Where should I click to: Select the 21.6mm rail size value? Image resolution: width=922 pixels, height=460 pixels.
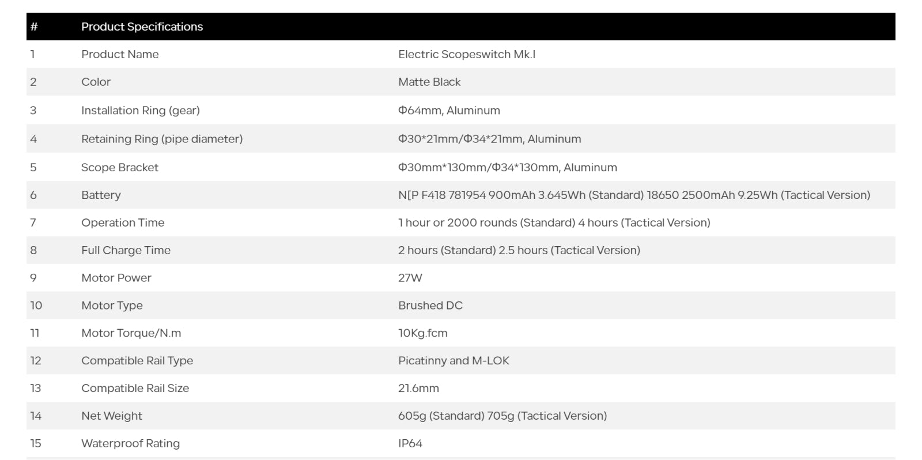[x=418, y=389]
